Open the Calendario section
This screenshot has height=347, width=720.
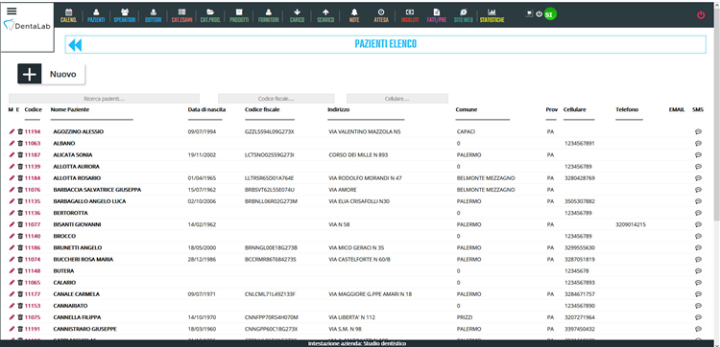click(69, 15)
